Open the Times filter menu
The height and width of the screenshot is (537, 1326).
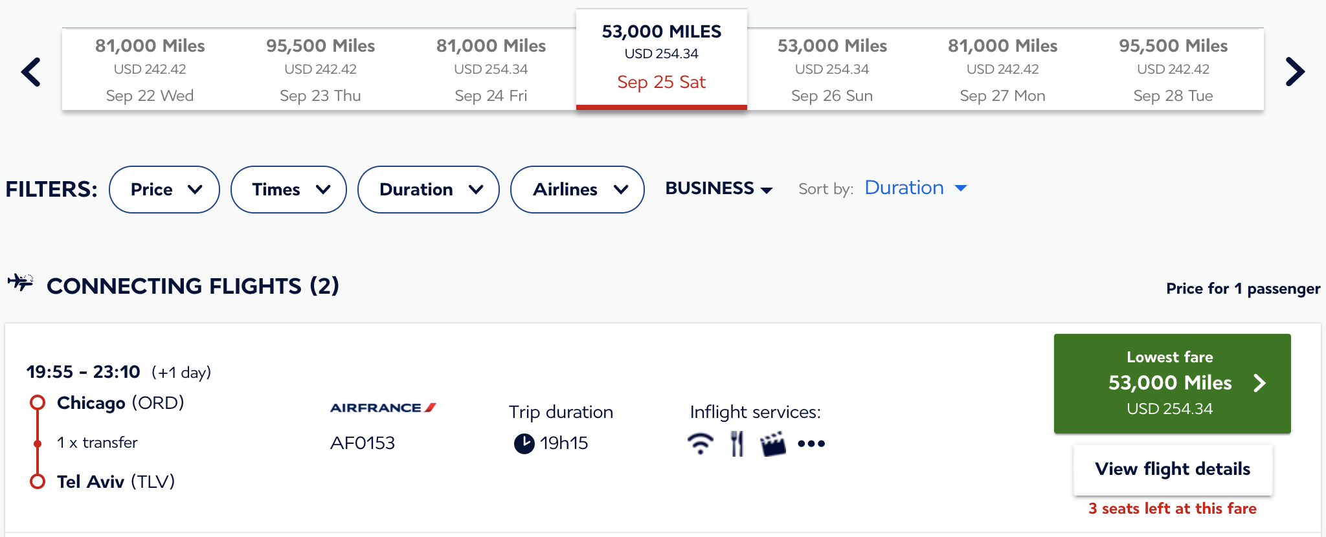coord(288,190)
